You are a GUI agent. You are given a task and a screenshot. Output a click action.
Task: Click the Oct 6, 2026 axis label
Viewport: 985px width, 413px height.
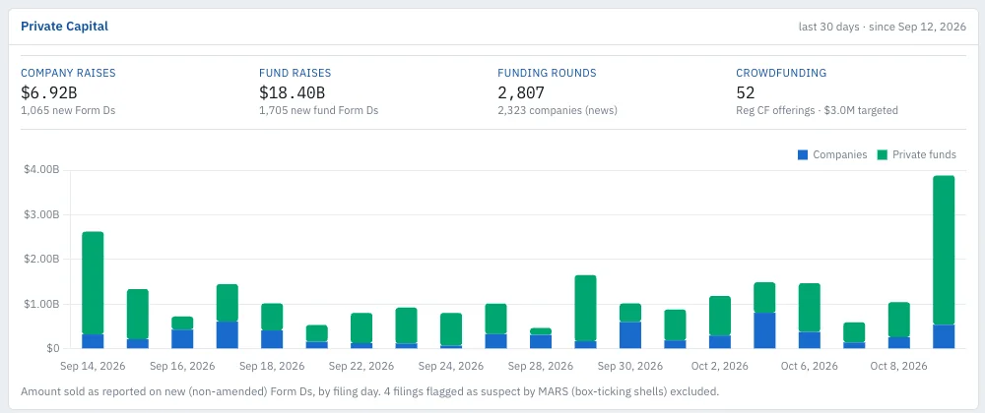tap(810, 366)
